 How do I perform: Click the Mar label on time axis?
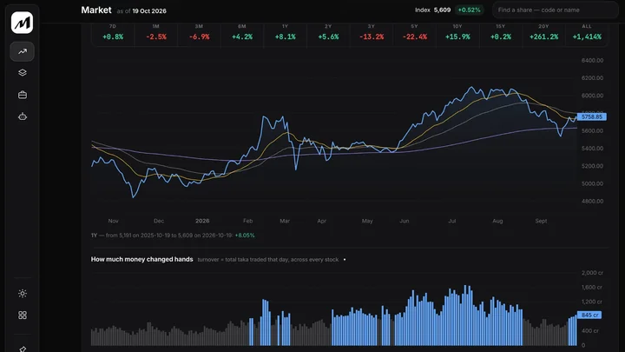point(285,221)
